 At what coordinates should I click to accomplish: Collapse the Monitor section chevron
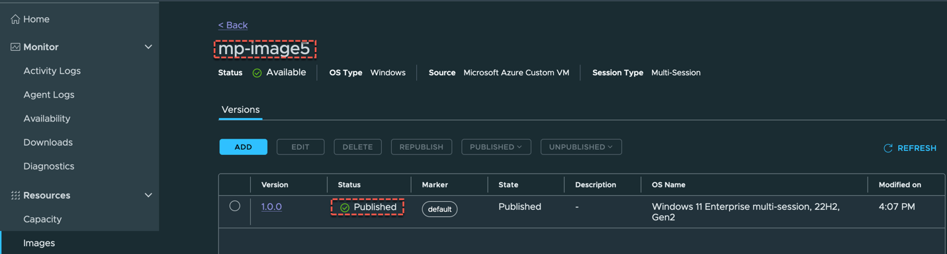(148, 47)
